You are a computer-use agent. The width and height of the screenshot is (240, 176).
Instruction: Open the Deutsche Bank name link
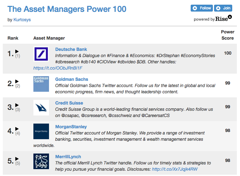(71, 49)
